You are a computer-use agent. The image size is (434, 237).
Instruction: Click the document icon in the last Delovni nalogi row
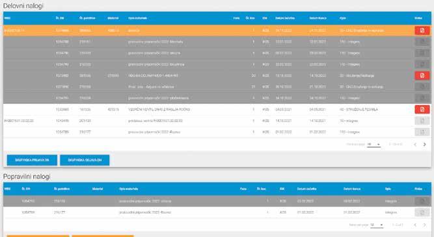click(x=422, y=132)
